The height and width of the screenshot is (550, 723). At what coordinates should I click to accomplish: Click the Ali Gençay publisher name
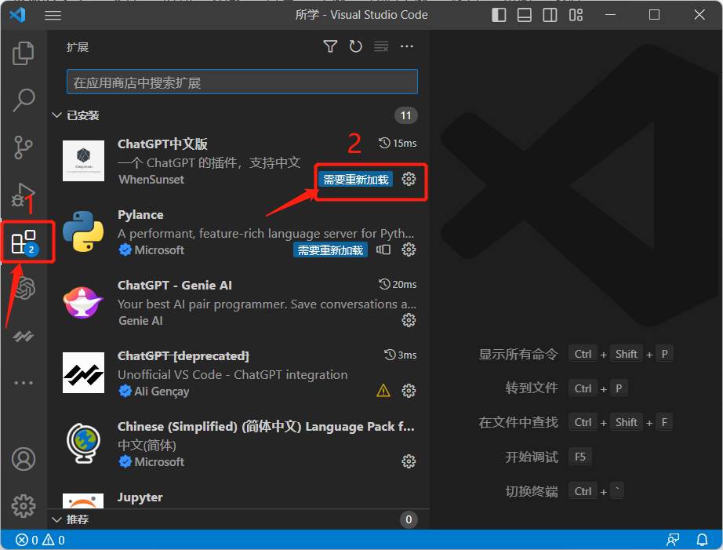pos(162,392)
